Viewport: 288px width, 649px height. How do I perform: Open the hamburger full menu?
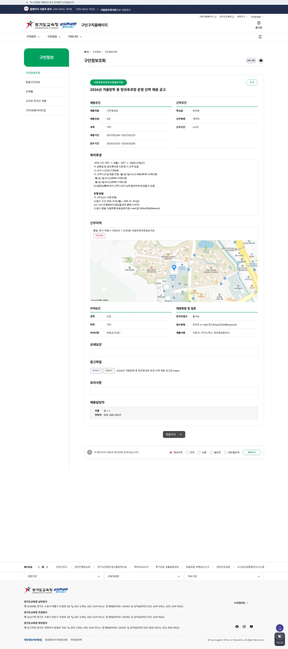coord(260,37)
